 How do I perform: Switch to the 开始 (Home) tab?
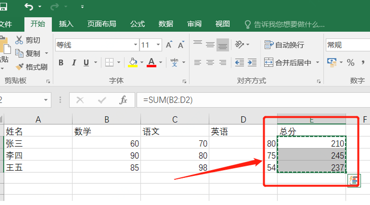38,24
